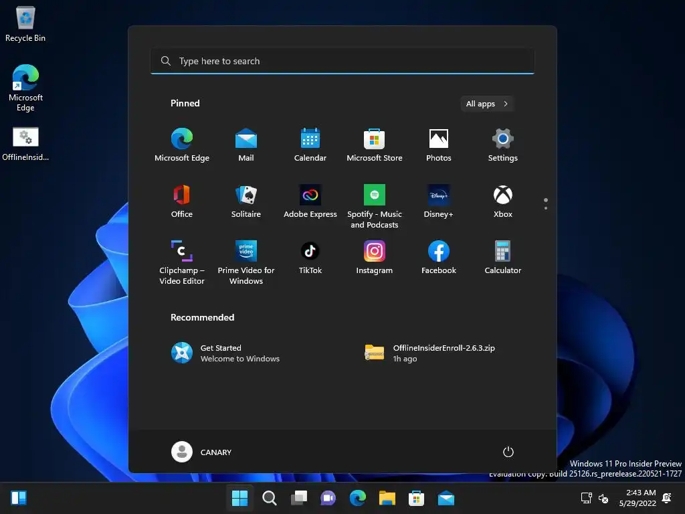Launch Adobe Express
The width and height of the screenshot is (685, 514).
pyautogui.click(x=310, y=201)
